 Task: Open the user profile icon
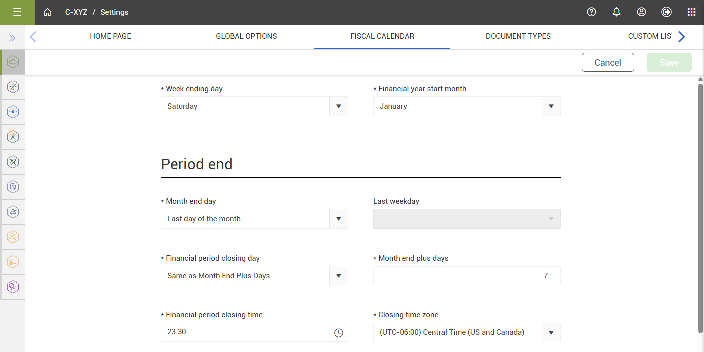(642, 12)
